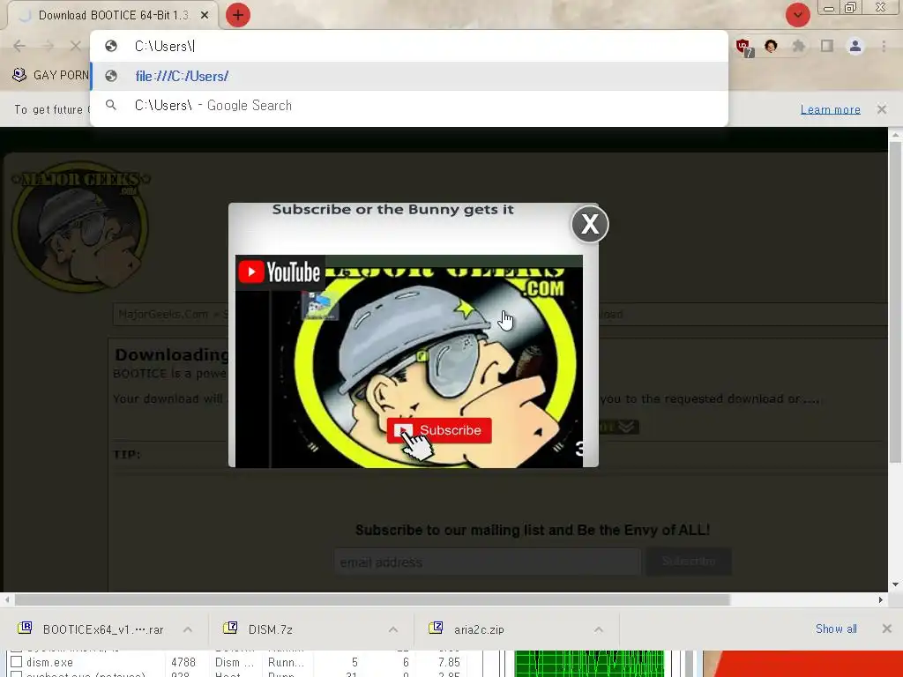This screenshot has width=903, height=677.
Task: Click the email address input field
Action: coord(487,562)
